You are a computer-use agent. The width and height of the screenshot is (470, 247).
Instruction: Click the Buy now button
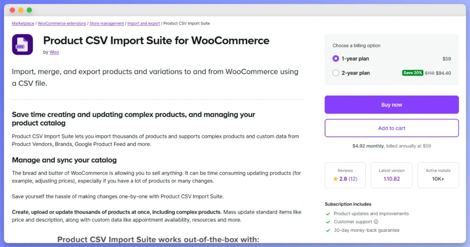coord(392,105)
